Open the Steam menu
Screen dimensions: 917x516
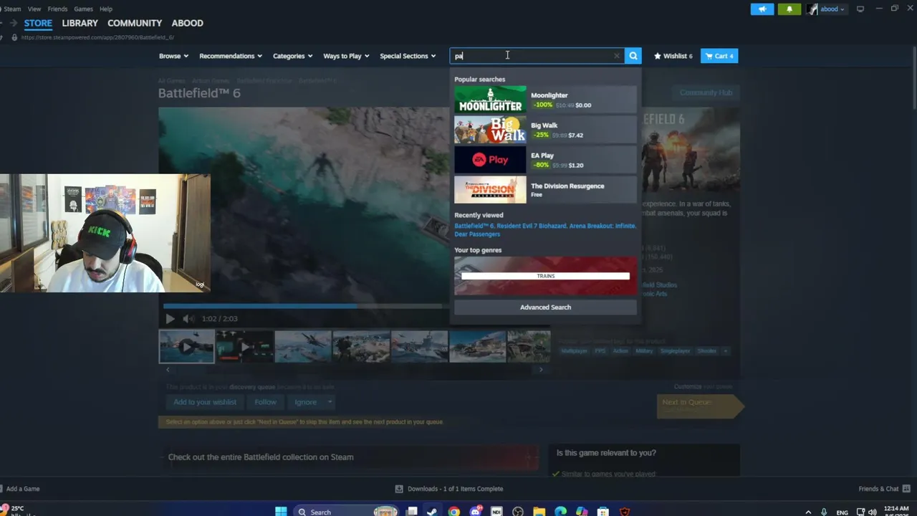tap(12, 9)
